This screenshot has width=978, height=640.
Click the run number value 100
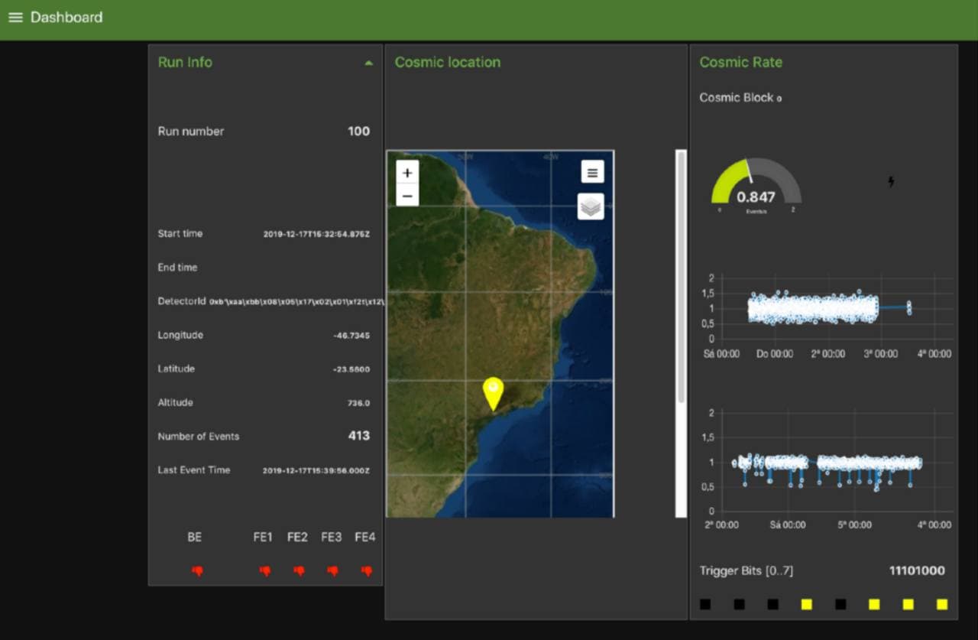[358, 131]
